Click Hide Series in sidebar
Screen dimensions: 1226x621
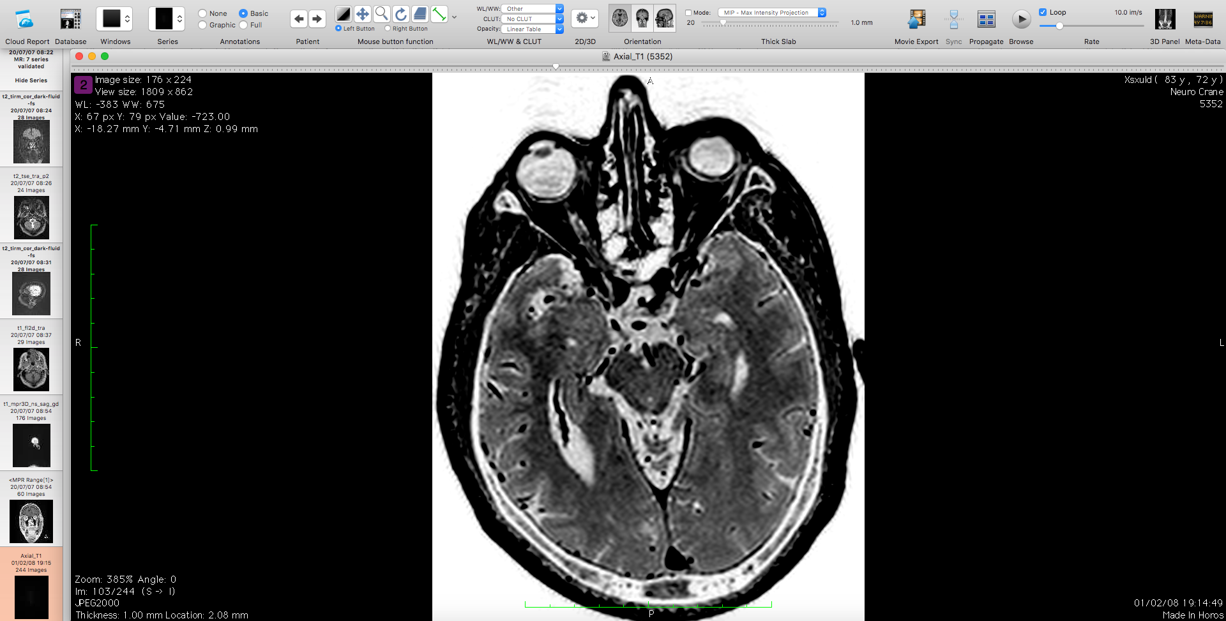click(x=31, y=80)
